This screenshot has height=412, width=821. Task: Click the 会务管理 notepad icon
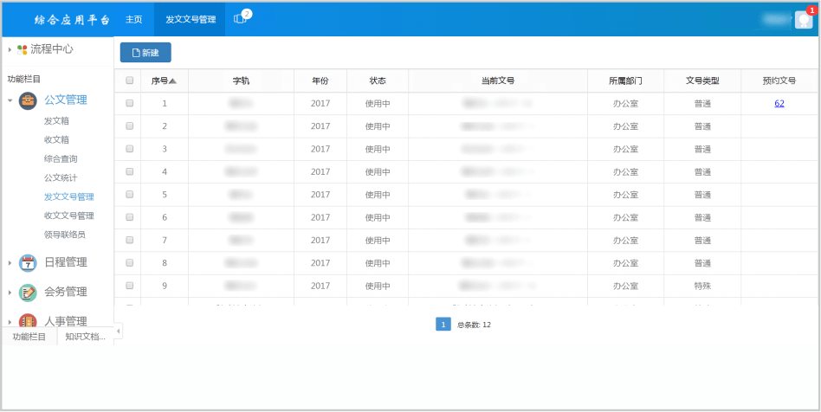(28, 292)
